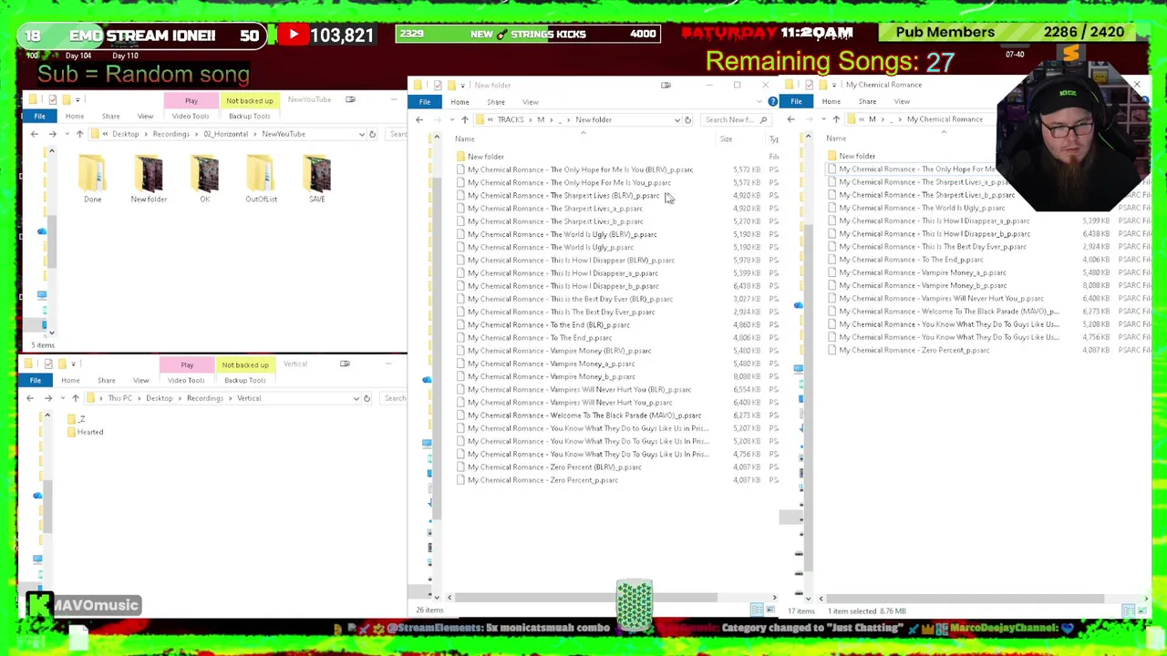The height and width of the screenshot is (656, 1167).
Task: Open the SAVE folder icon
Action: [x=317, y=178]
